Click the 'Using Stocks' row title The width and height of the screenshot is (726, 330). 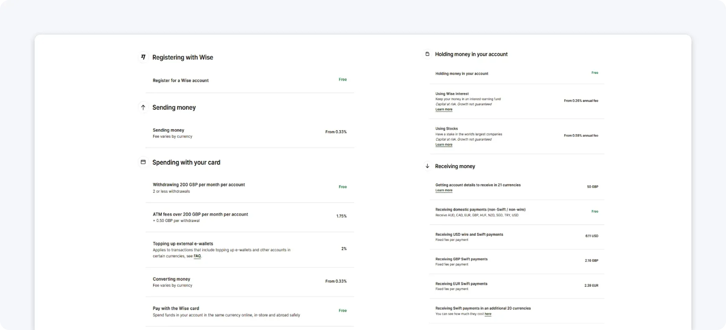(x=447, y=129)
